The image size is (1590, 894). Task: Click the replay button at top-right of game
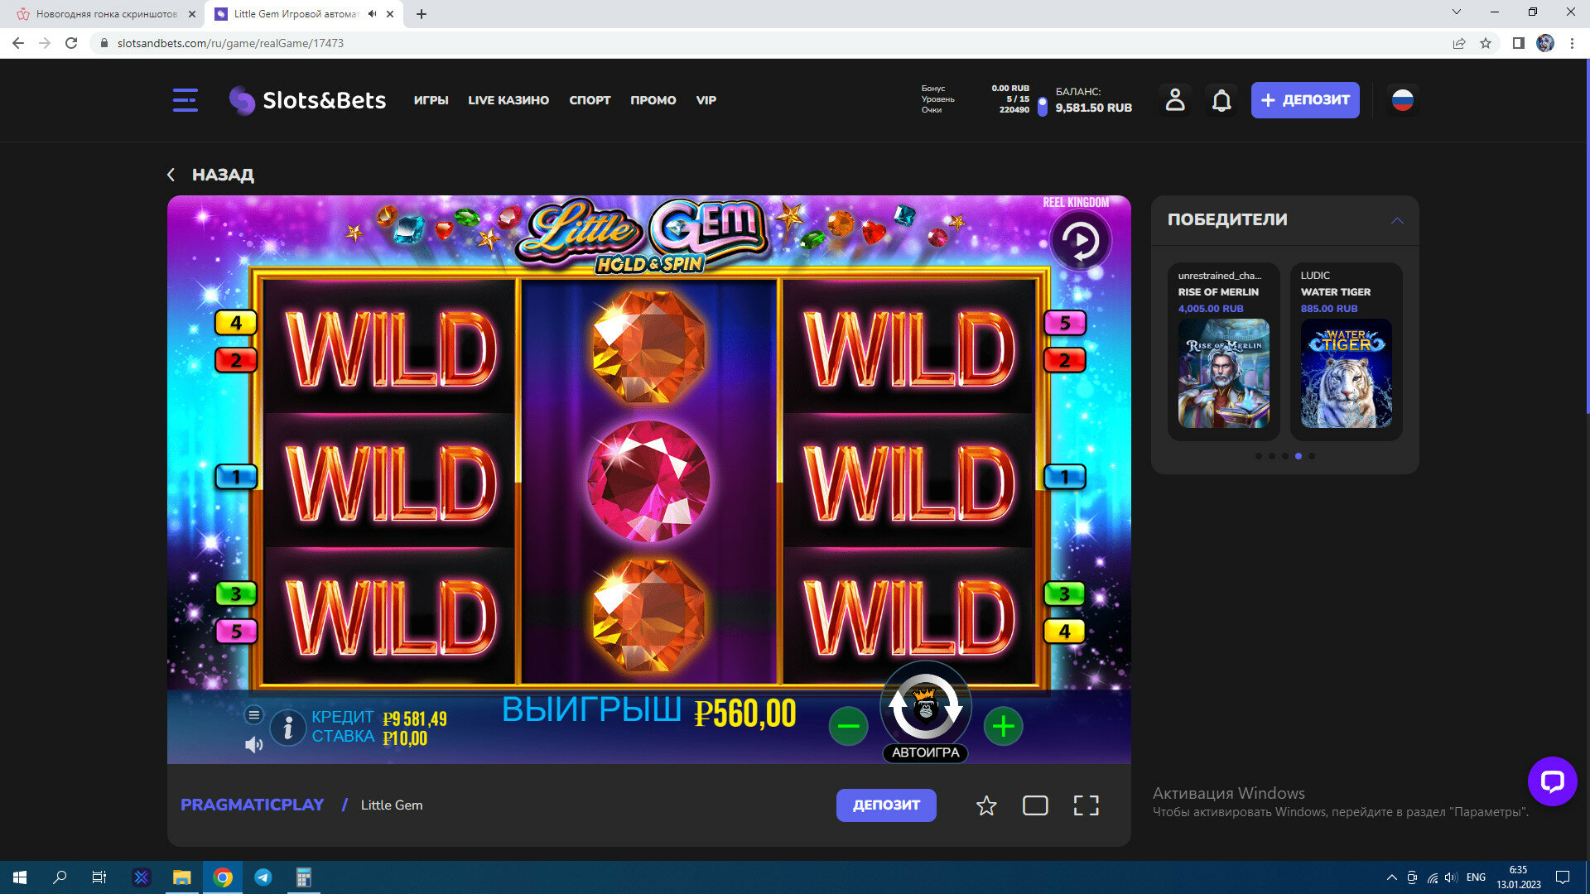point(1080,241)
